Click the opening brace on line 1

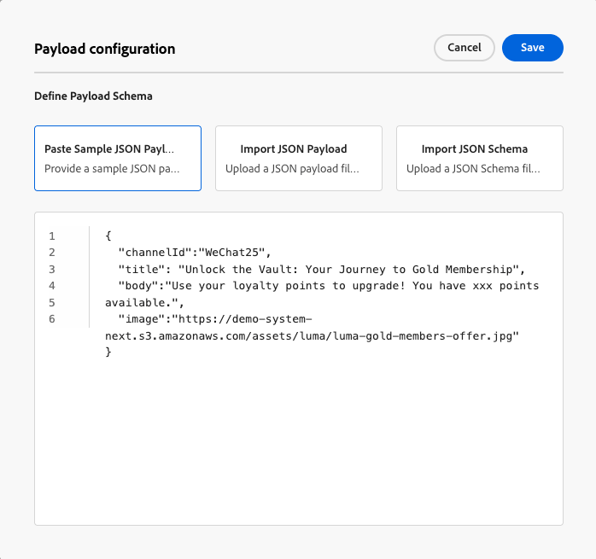[x=108, y=236]
